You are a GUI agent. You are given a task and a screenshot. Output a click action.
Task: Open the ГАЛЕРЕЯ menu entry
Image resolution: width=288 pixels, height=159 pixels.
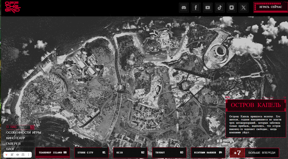point(13,144)
